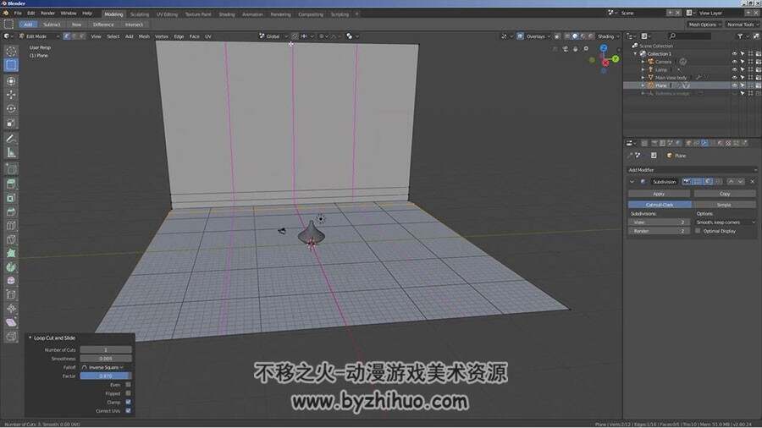The height and width of the screenshot is (428, 762).
Task: Toggle the Even checkbox
Action: point(129,384)
